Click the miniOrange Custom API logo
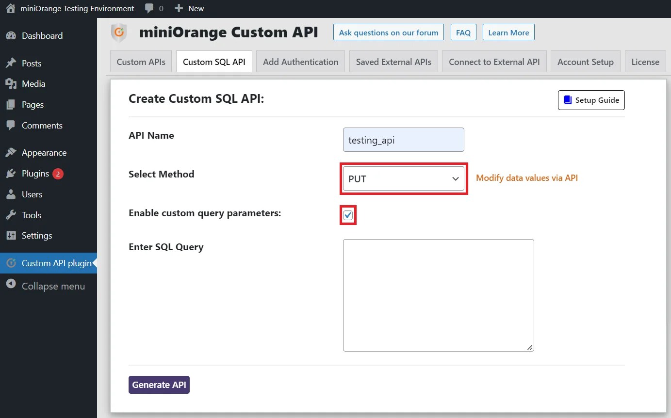The height and width of the screenshot is (418, 671). [x=119, y=32]
